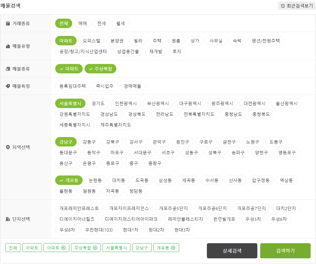Select the 개포주공5단지 complex
316x264 pixels.
(173, 208)
